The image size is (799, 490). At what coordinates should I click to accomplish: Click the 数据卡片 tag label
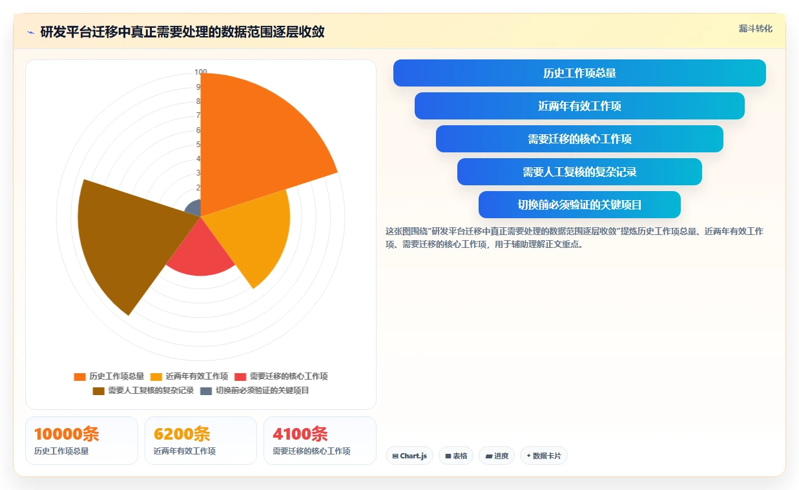pos(547,456)
